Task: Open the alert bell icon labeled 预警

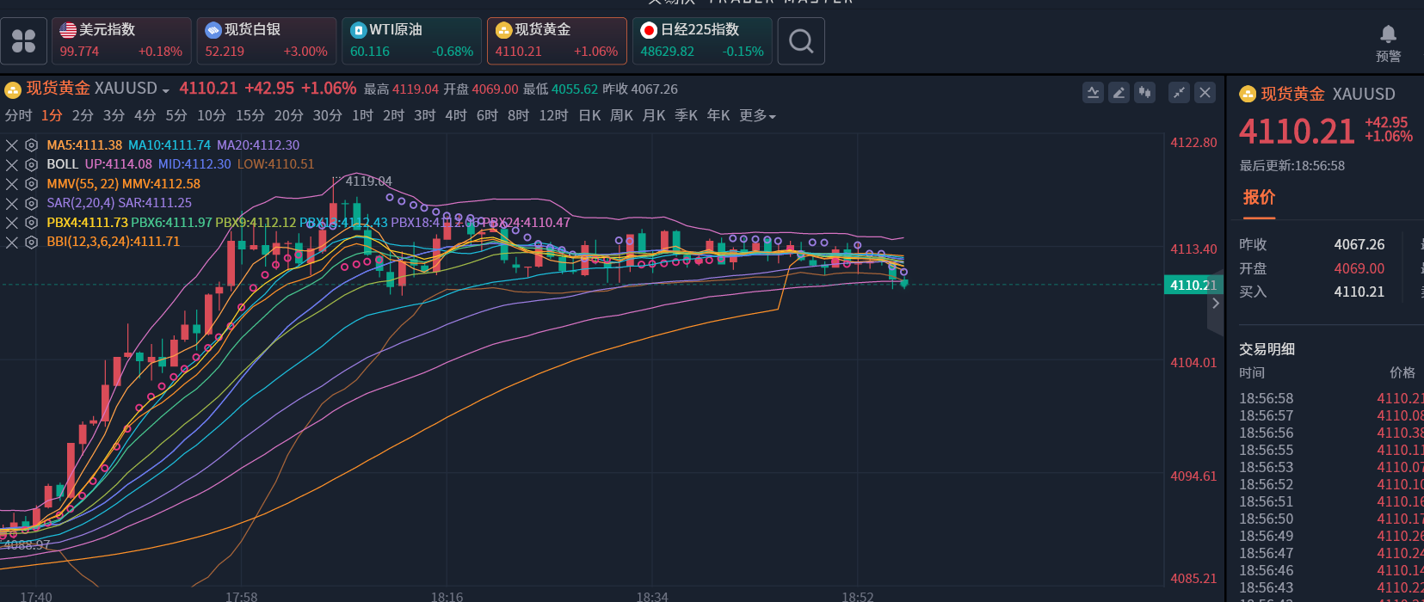Action: click(x=1388, y=41)
